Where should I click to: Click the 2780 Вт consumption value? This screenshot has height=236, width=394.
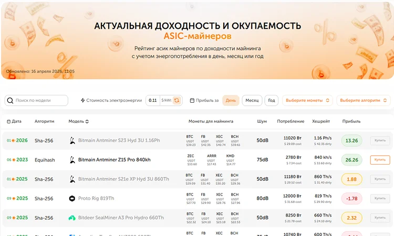coord(293,157)
